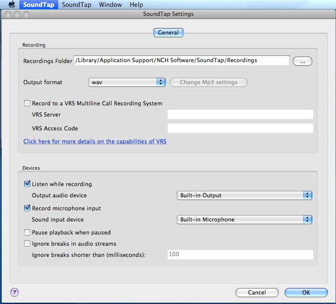Click the Sound input device label
This screenshot has height=304, width=336.
pyautogui.click(x=58, y=219)
